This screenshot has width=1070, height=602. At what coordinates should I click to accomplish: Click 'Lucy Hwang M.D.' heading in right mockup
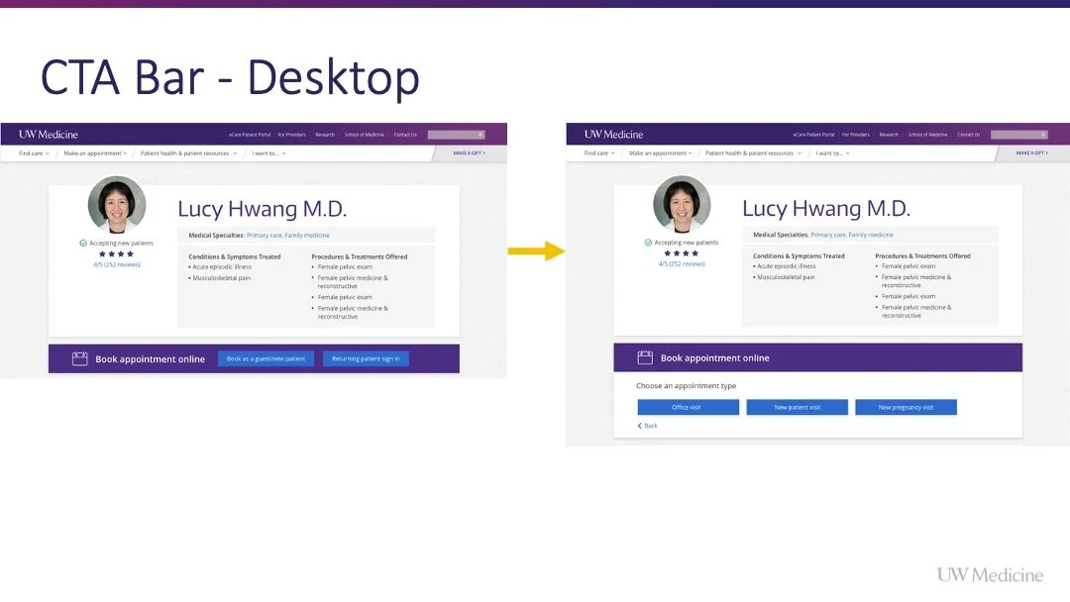(x=826, y=208)
